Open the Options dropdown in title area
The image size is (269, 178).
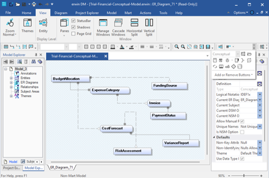click(240, 13)
